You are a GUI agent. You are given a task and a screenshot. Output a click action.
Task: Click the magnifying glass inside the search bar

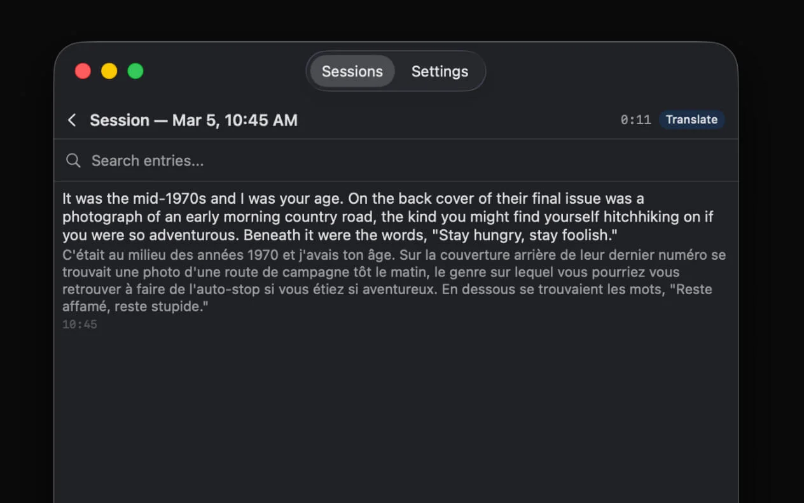click(x=73, y=160)
